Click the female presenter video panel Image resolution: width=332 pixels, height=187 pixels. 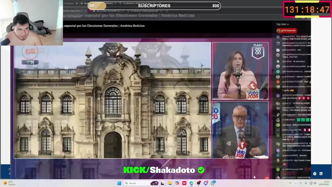click(240, 71)
